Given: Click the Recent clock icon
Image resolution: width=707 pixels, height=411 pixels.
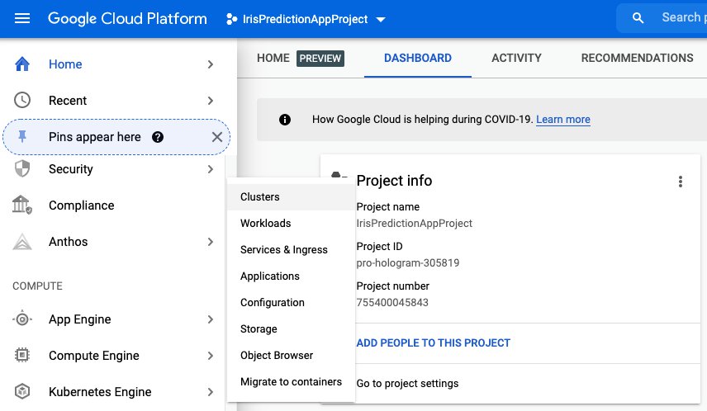Looking at the screenshot, I should pyautogui.click(x=22, y=101).
